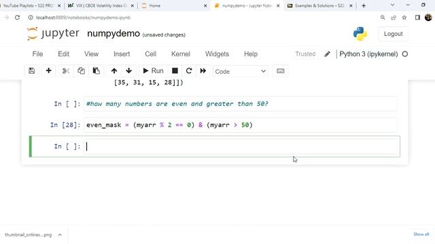The image size is (435, 244).
Task: Open the browser zoom icon
Action: pos(383,18)
